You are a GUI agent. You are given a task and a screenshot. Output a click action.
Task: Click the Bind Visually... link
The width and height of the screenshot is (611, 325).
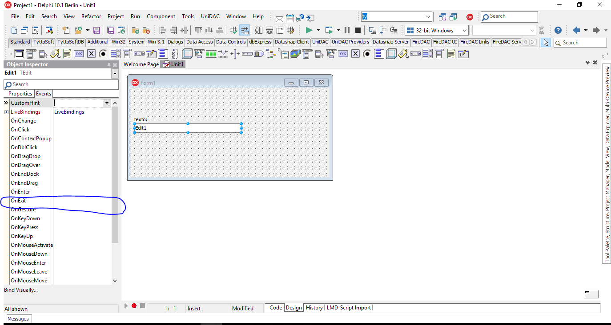point(21,290)
